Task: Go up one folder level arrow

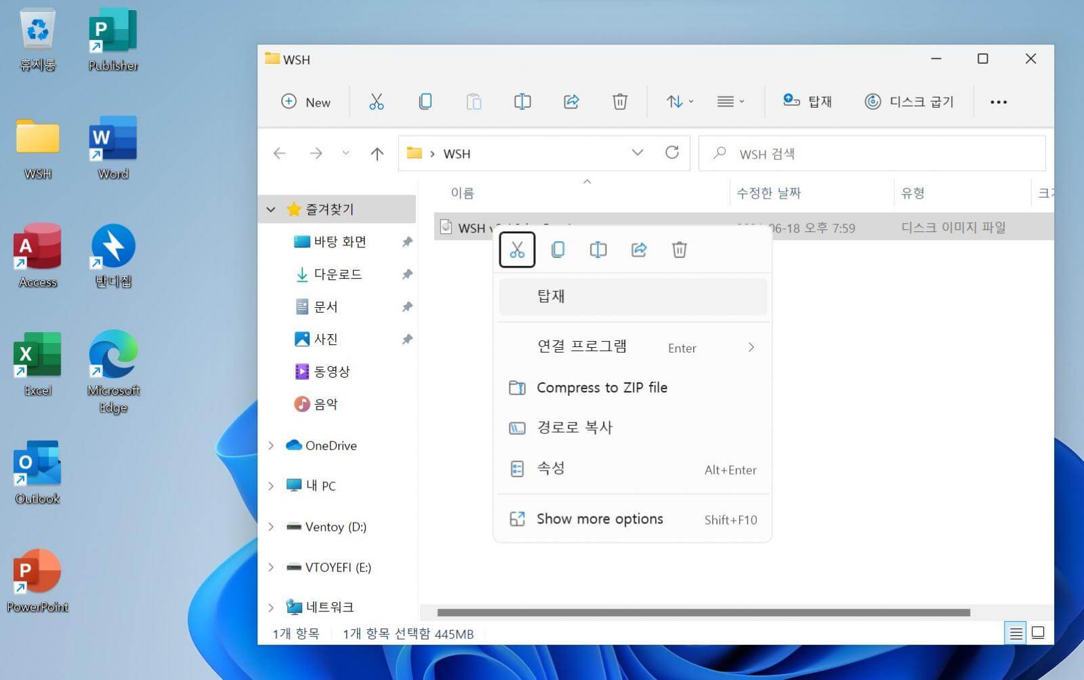Action: pos(377,154)
